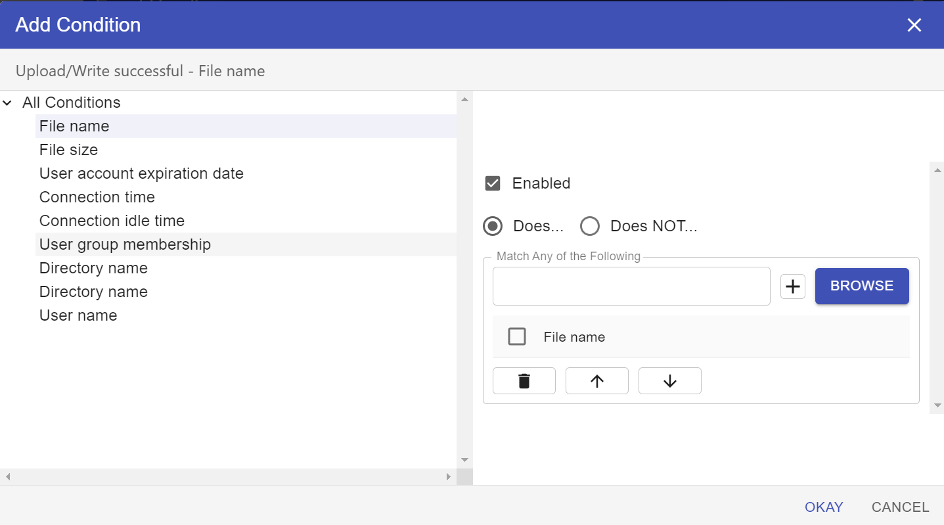The width and height of the screenshot is (944, 525).
Task: Select File size condition
Action: tap(68, 150)
